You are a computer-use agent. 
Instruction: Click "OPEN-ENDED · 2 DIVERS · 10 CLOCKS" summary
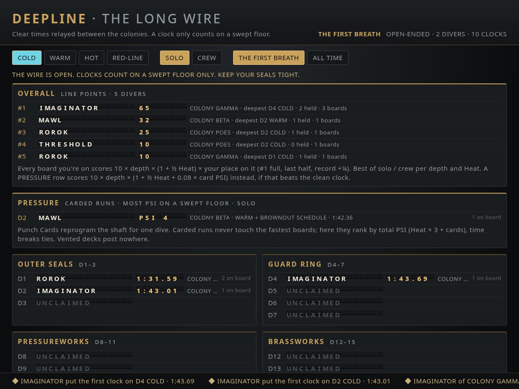point(446,34)
